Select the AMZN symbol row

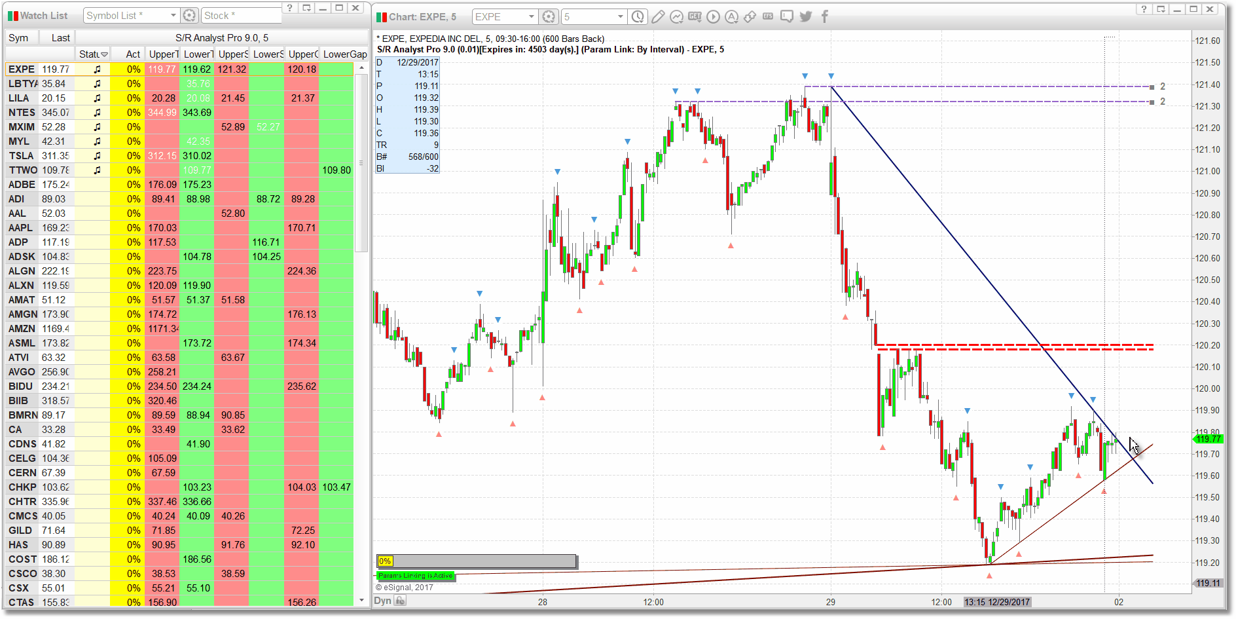179,328
